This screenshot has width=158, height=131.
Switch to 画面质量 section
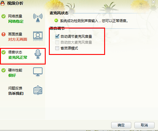point(23,37)
